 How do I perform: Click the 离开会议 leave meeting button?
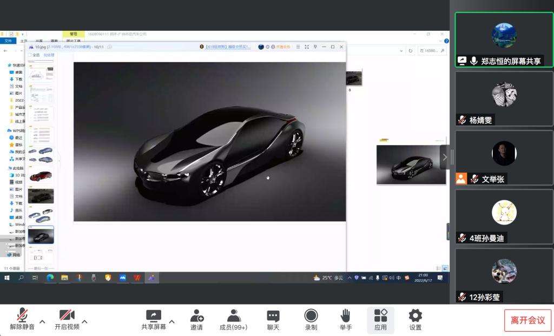528,320
